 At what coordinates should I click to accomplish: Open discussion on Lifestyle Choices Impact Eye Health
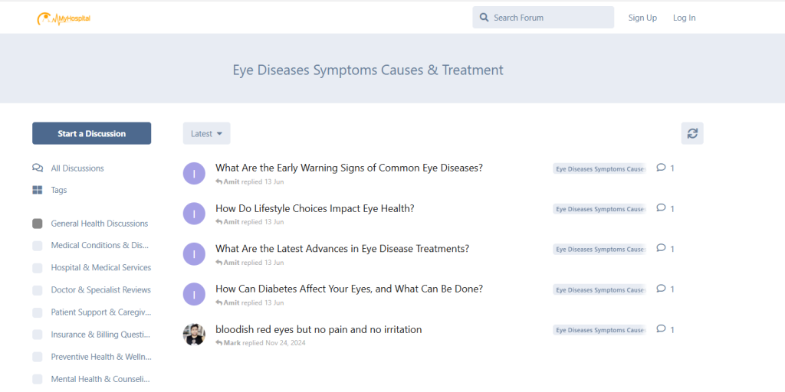coord(314,208)
